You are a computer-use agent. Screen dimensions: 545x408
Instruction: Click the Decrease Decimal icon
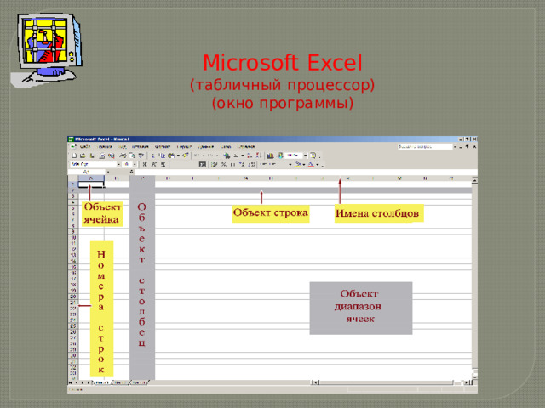(x=251, y=164)
